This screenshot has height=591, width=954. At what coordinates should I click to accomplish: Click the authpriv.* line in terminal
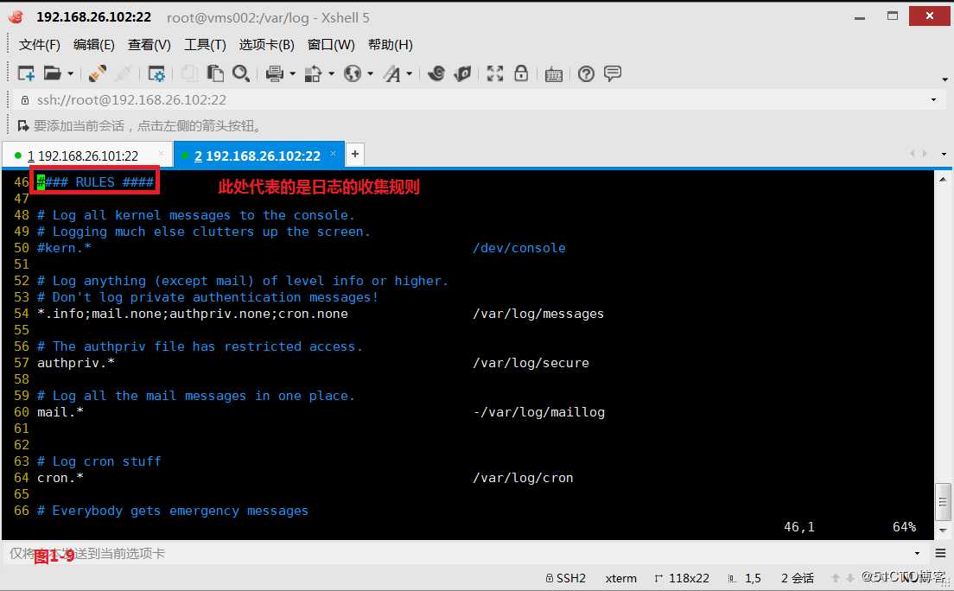pos(76,364)
